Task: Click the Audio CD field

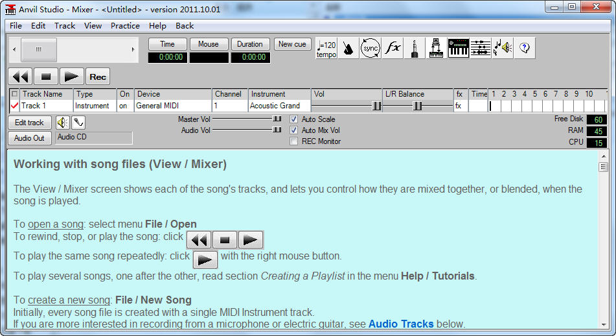Action: point(94,138)
